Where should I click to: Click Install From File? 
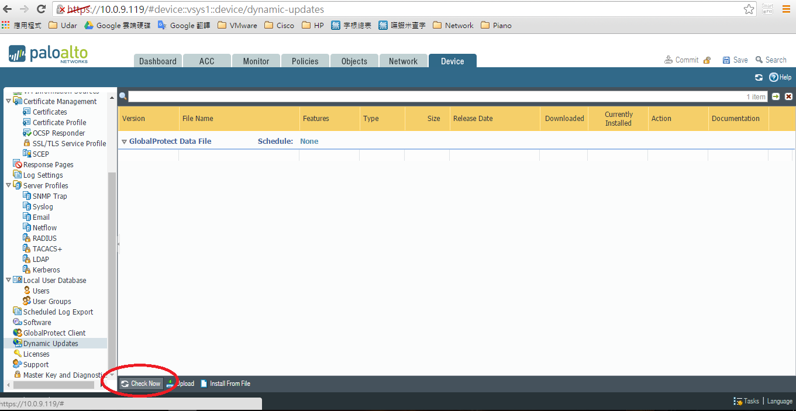[225, 384]
